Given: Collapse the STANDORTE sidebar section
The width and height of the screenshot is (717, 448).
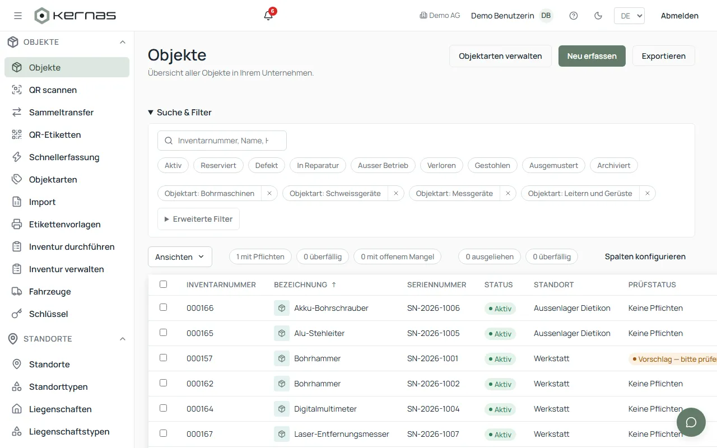Looking at the screenshot, I should click(x=123, y=339).
